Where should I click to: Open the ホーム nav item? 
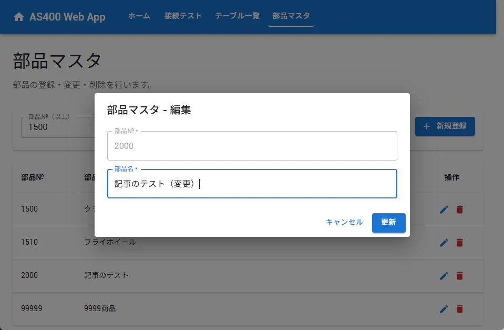[x=139, y=16]
